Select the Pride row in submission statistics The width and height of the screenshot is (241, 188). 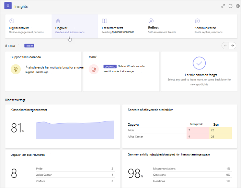click(180, 130)
